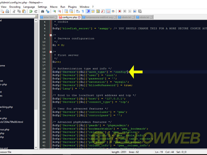Start macro recording with red dot icon
Screen dimensions: 207x155
point(120,11)
